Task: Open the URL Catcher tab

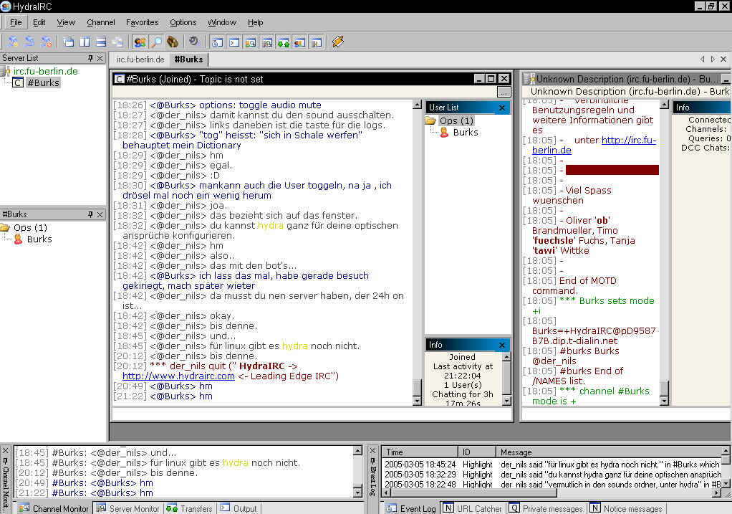Action: (473, 508)
